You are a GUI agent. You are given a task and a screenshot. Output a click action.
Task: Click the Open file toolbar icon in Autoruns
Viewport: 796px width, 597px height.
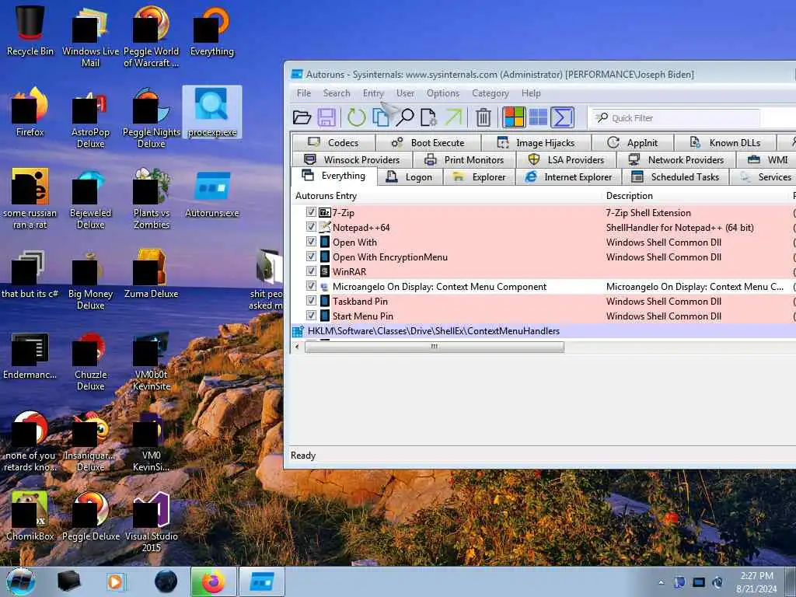coord(302,118)
